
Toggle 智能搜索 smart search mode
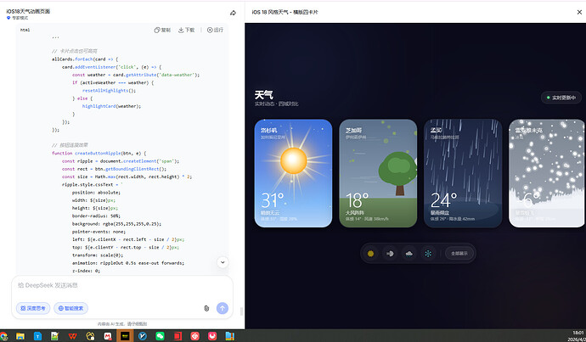pos(71,308)
